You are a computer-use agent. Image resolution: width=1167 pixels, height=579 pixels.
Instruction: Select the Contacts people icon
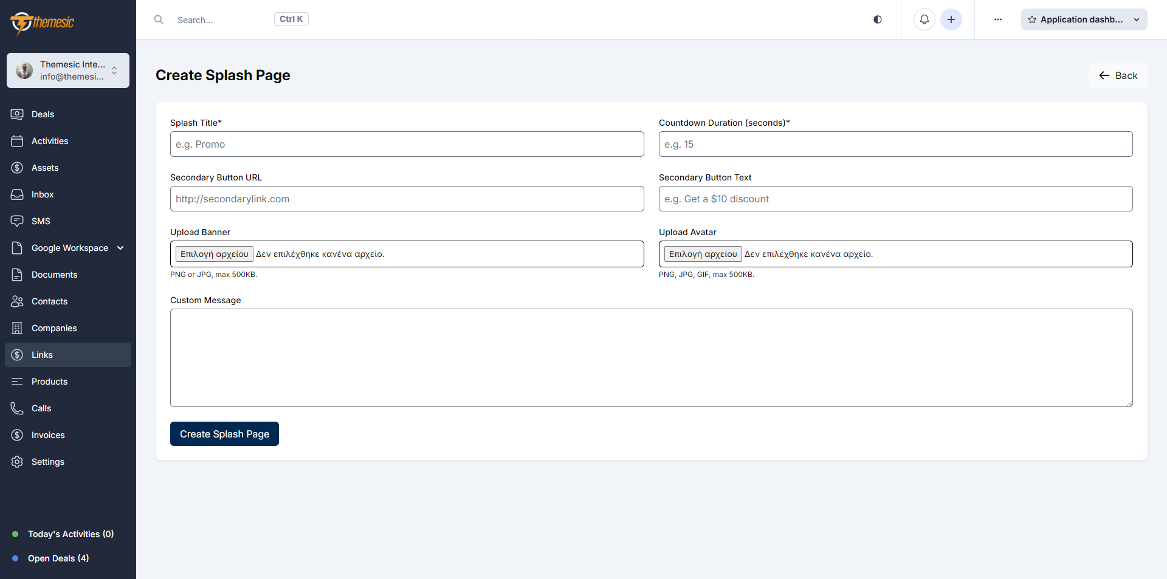click(x=16, y=301)
